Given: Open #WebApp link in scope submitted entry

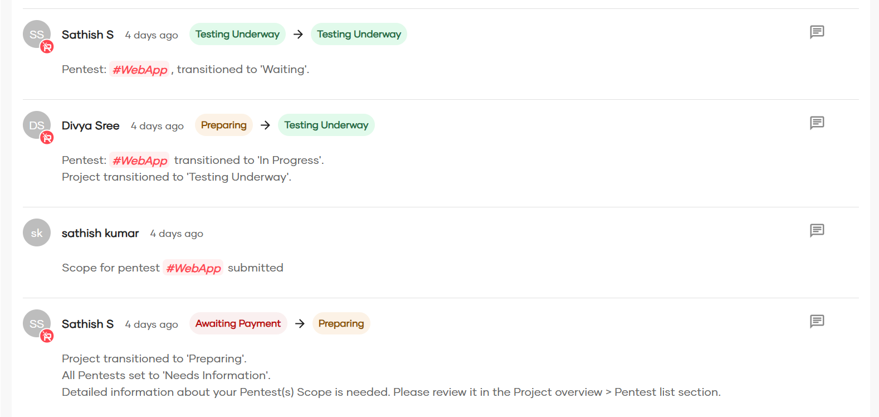Looking at the screenshot, I should pos(193,268).
